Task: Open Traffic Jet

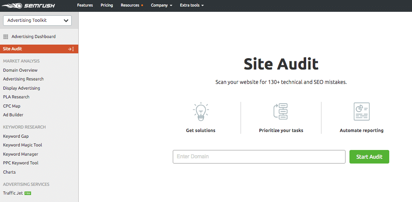Action: tap(13, 193)
